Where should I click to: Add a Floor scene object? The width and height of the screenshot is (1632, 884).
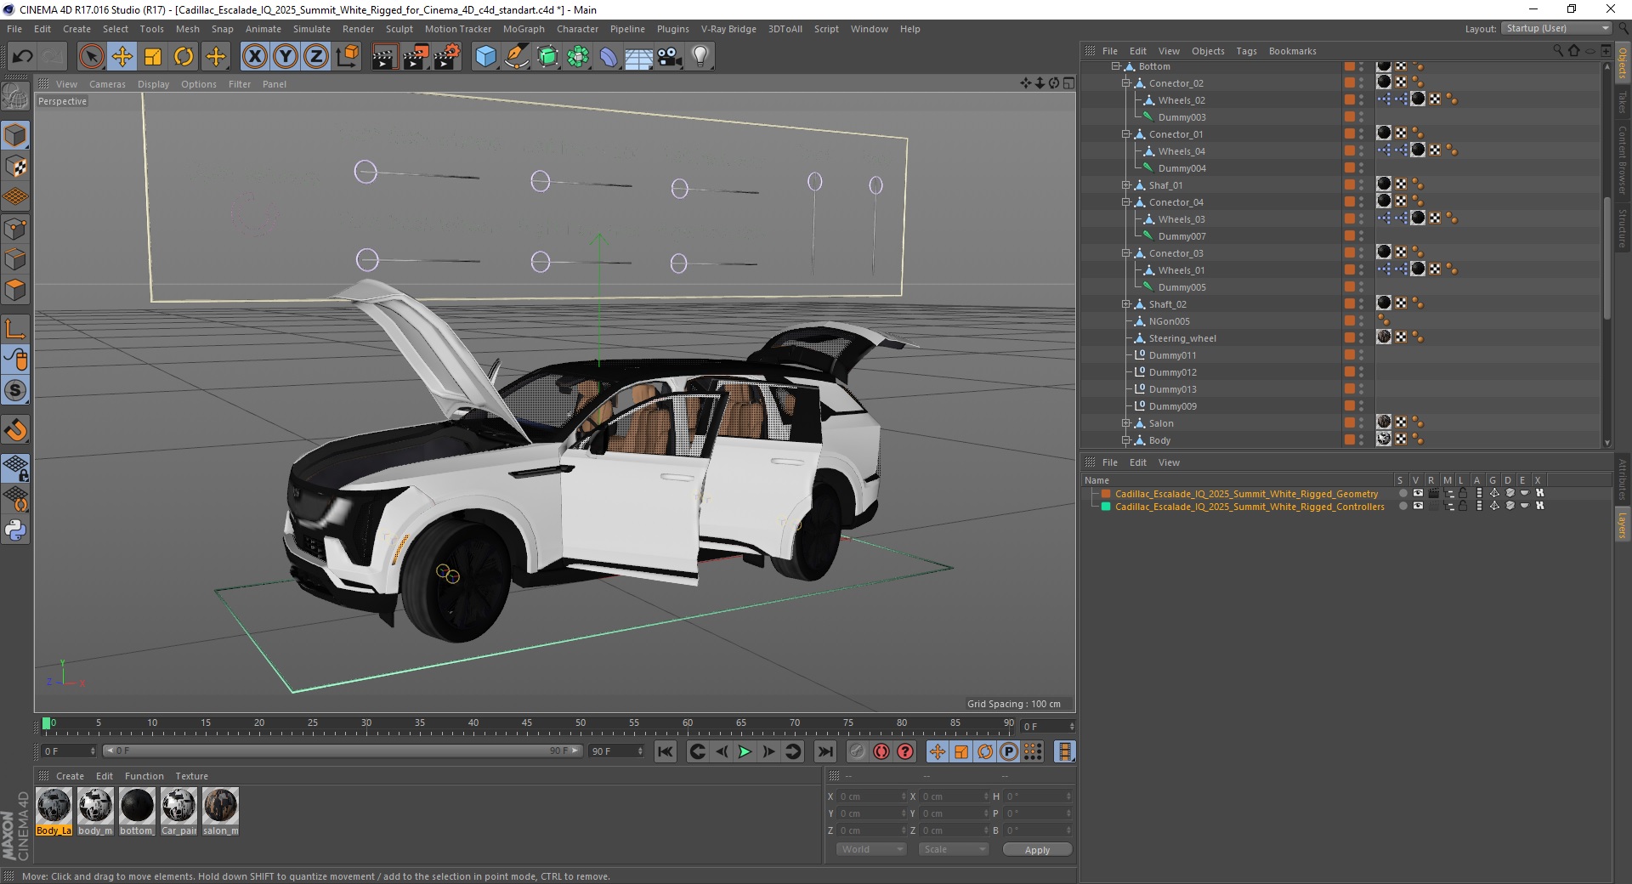[638, 57]
